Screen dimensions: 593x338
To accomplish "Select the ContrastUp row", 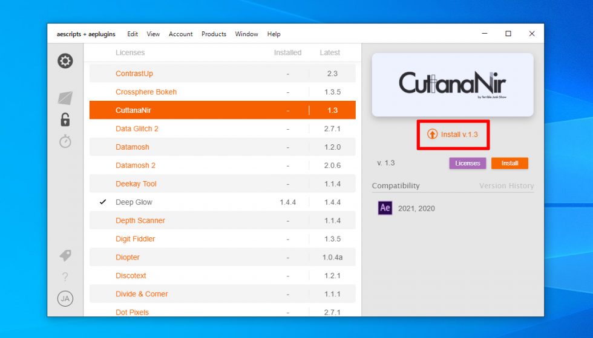I will click(223, 74).
